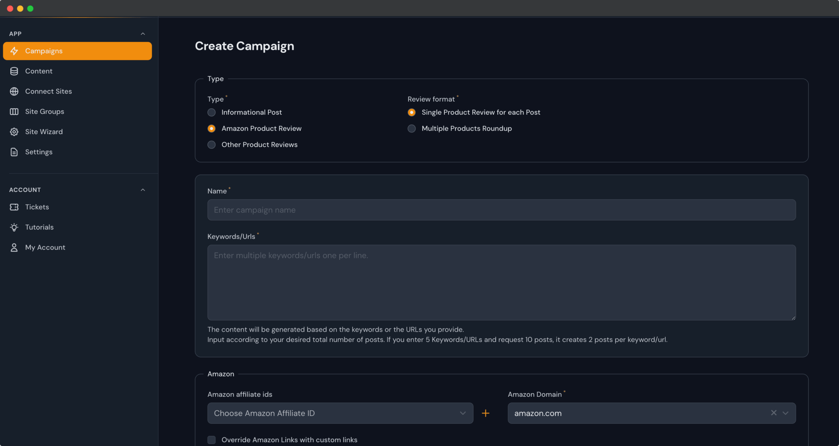The width and height of the screenshot is (839, 446).
Task: Select Other Product Reviews radio option
Action: point(211,145)
